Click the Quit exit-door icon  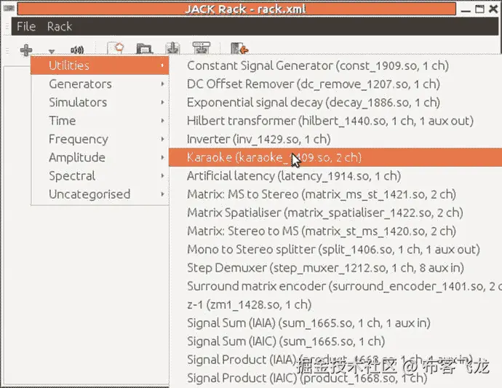pyautogui.click(x=239, y=49)
